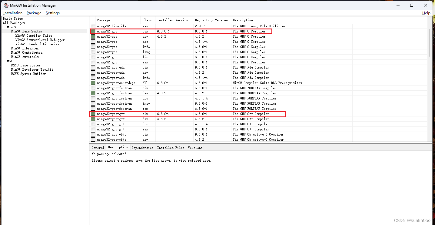
Task: Toggle the mingw32-gcc-core-deps dll checkbox
Action: [93, 83]
